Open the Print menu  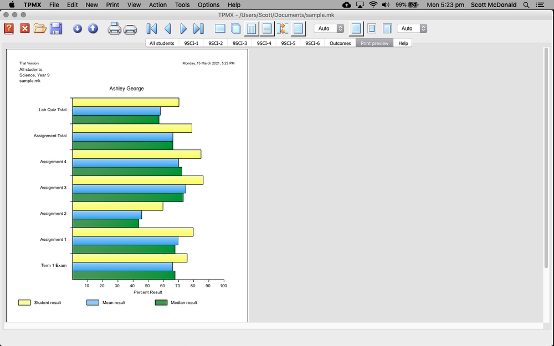click(112, 4)
